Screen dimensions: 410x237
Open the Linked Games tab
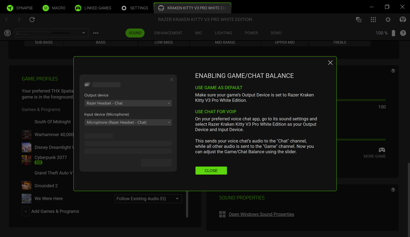click(93, 8)
